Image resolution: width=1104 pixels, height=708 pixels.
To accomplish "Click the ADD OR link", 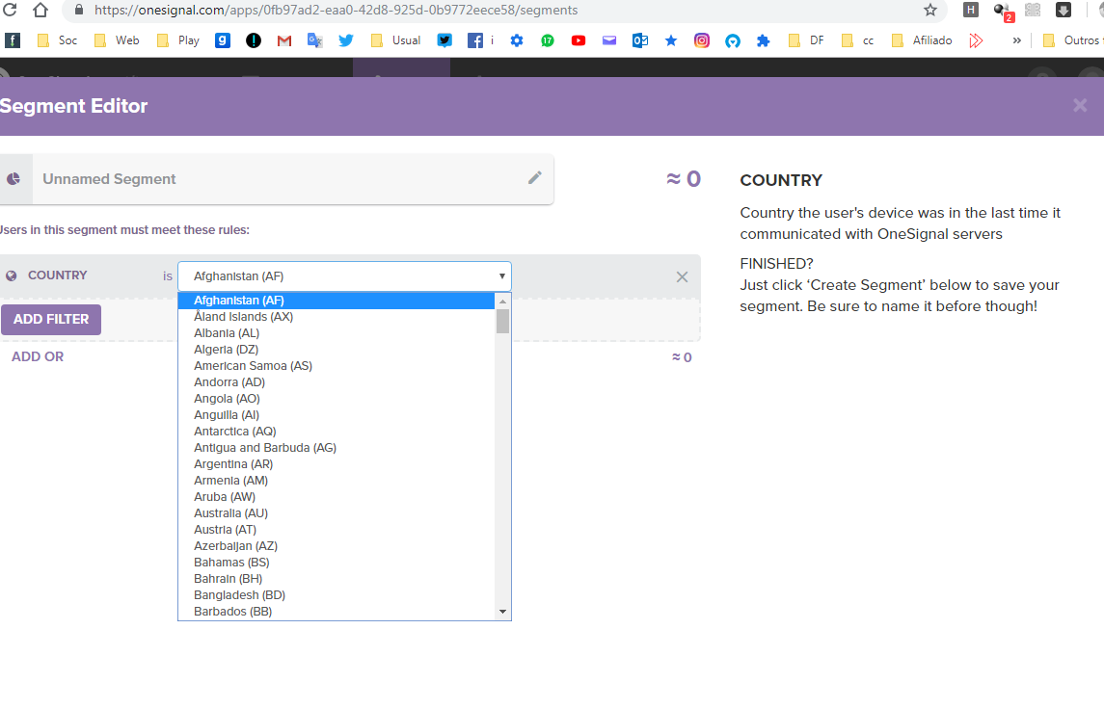I will click(x=37, y=356).
